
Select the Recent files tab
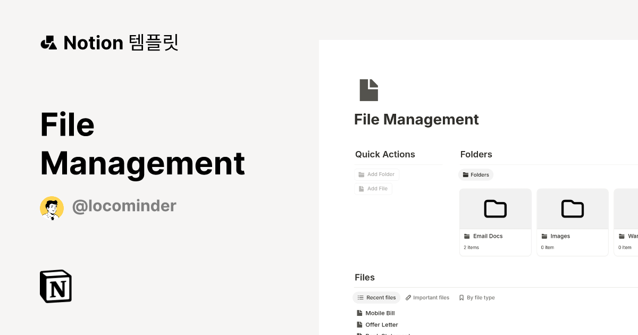coord(376,297)
